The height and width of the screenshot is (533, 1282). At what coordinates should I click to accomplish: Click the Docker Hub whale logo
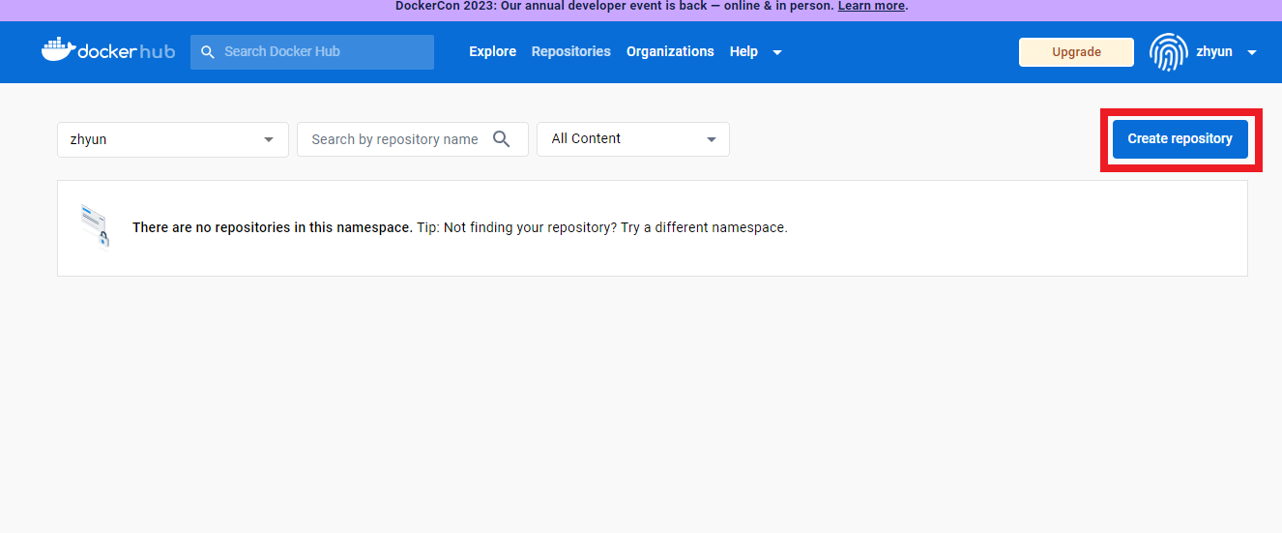(107, 50)
